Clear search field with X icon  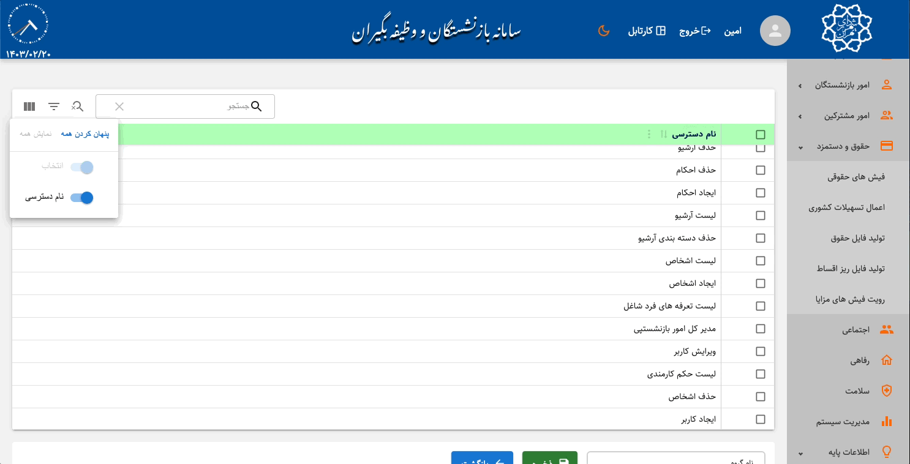(119, 107)
